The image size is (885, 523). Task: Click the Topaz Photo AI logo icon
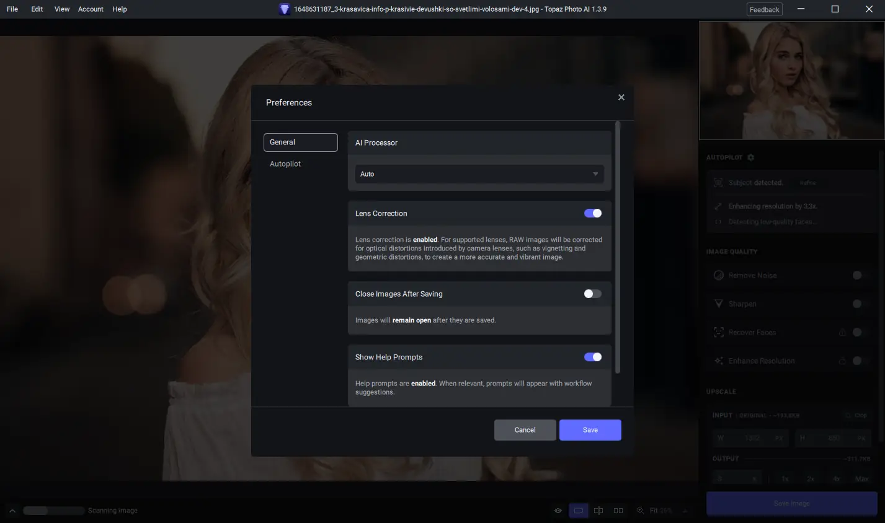coord(285,9)
